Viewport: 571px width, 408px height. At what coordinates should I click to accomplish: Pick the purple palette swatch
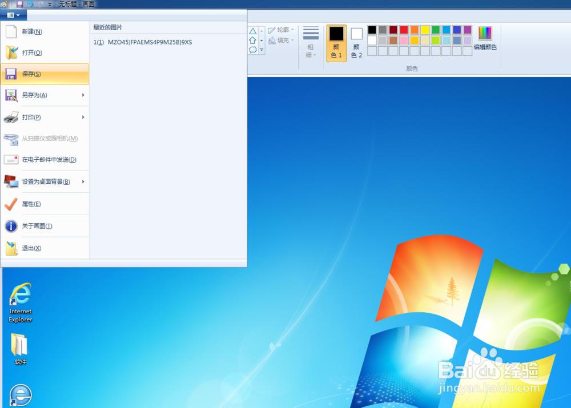tap(468, 30)
